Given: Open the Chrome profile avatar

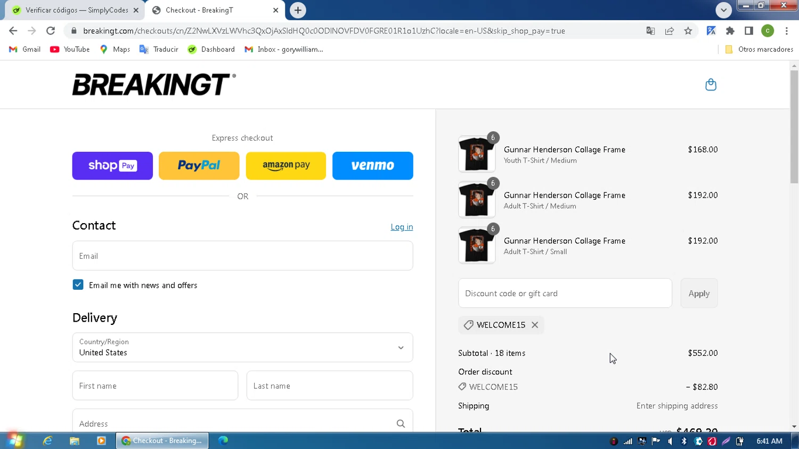Looking at the screenshot, I should pyautogui.click(x=768, y=31).
